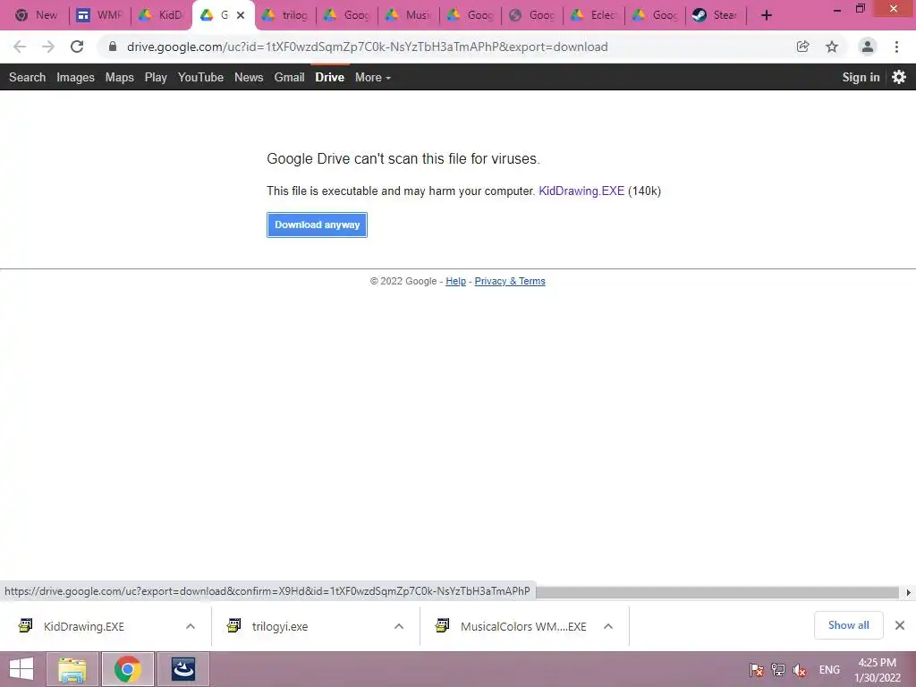Click the horizontal scrollbar thumb
This screenshot has height=687, width=916.
[x=717, y=592]
